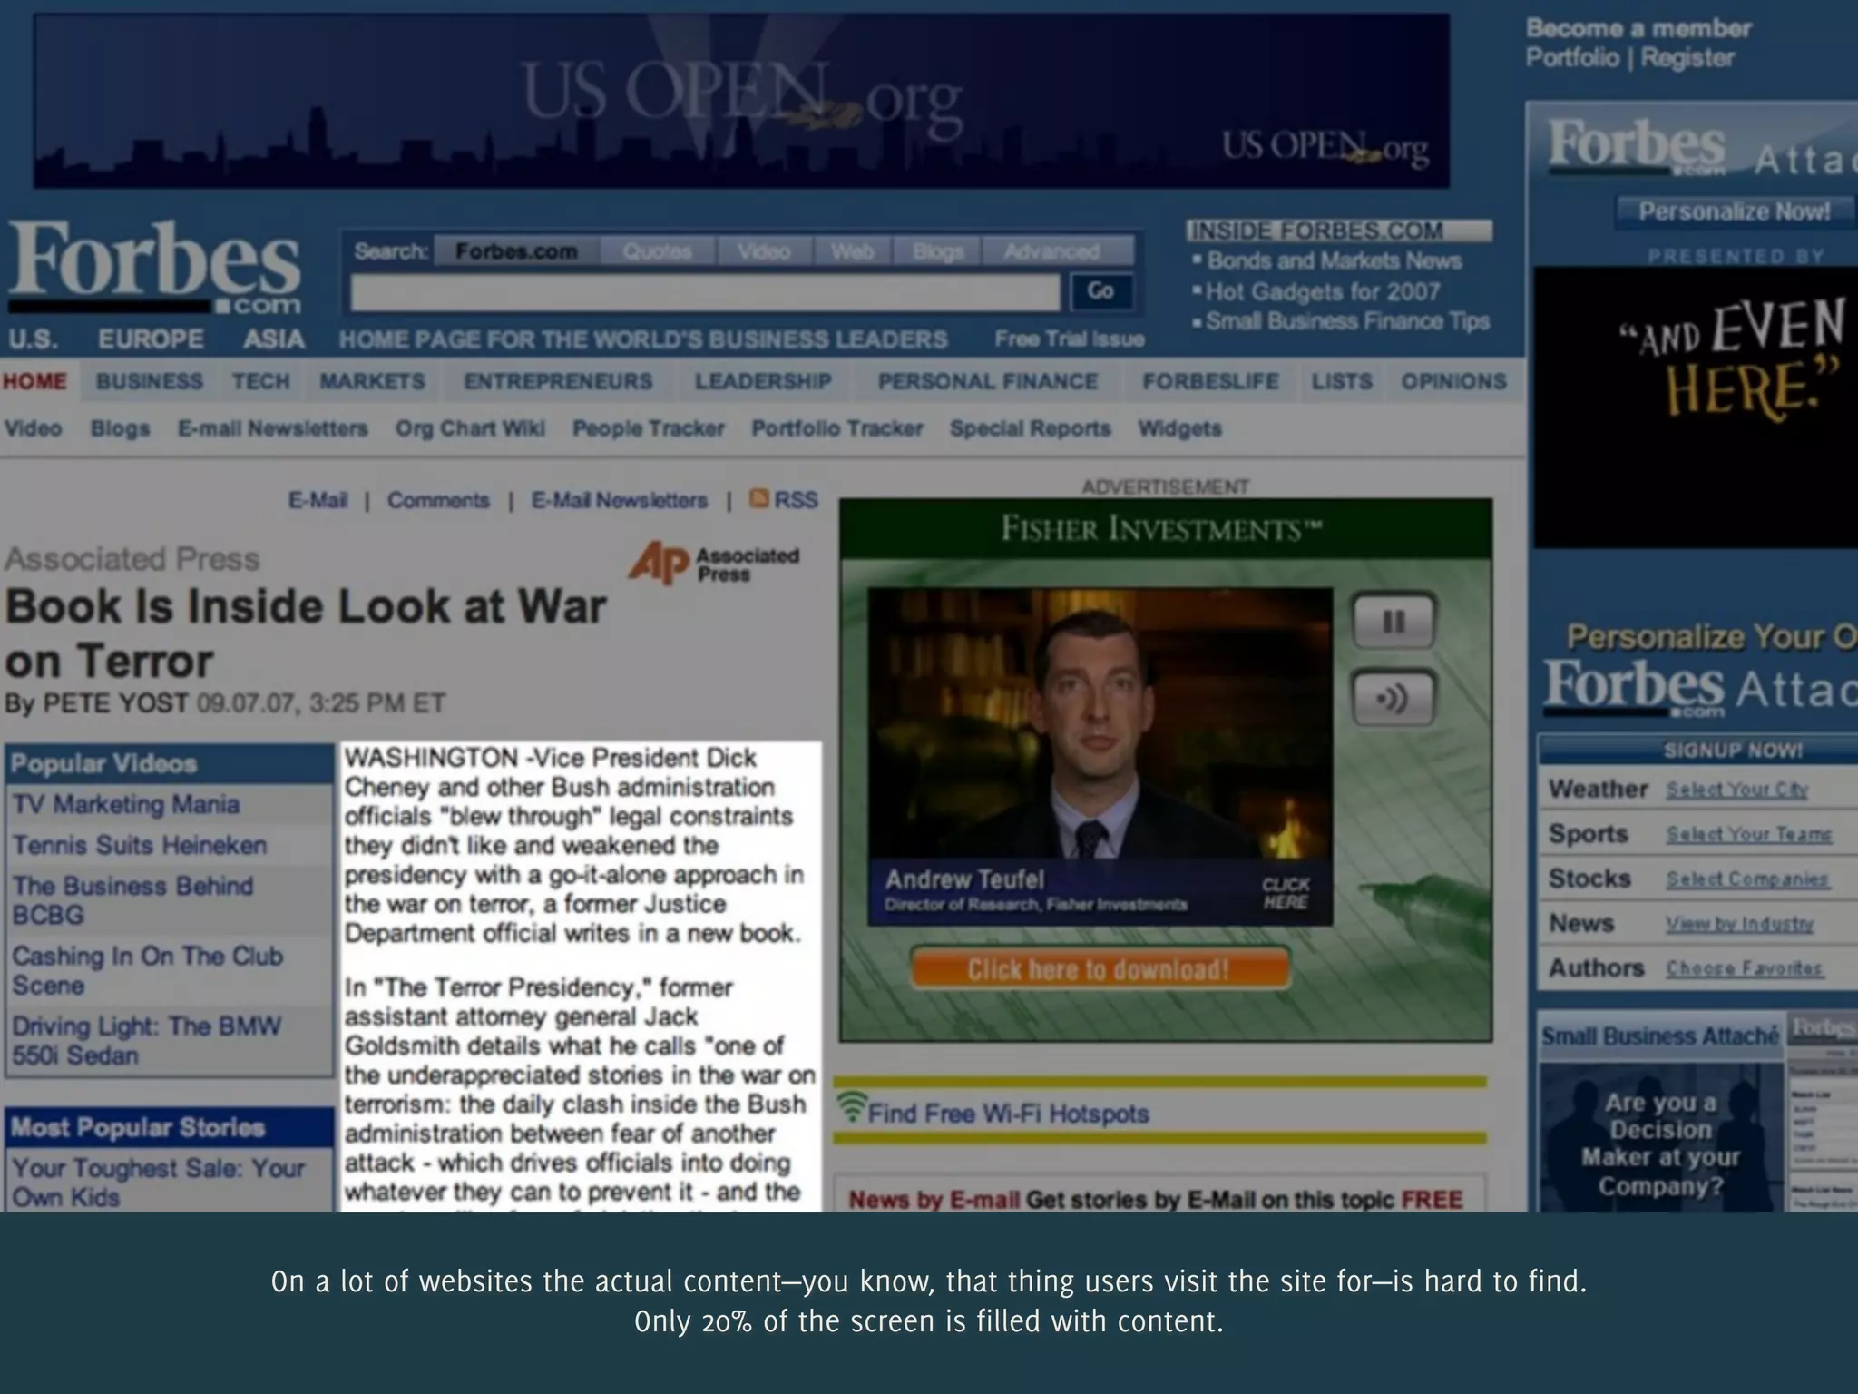Open the AP Associated Press logo

[x=713, y=563]
